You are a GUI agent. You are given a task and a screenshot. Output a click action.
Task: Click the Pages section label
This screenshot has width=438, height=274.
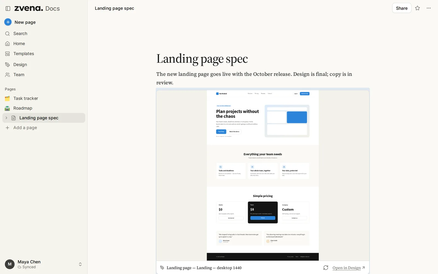(10, 89)
